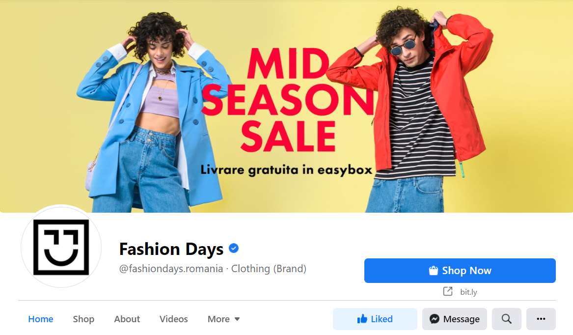Follow the bit.ly link

pyautogui.click(x=468, y=292)
